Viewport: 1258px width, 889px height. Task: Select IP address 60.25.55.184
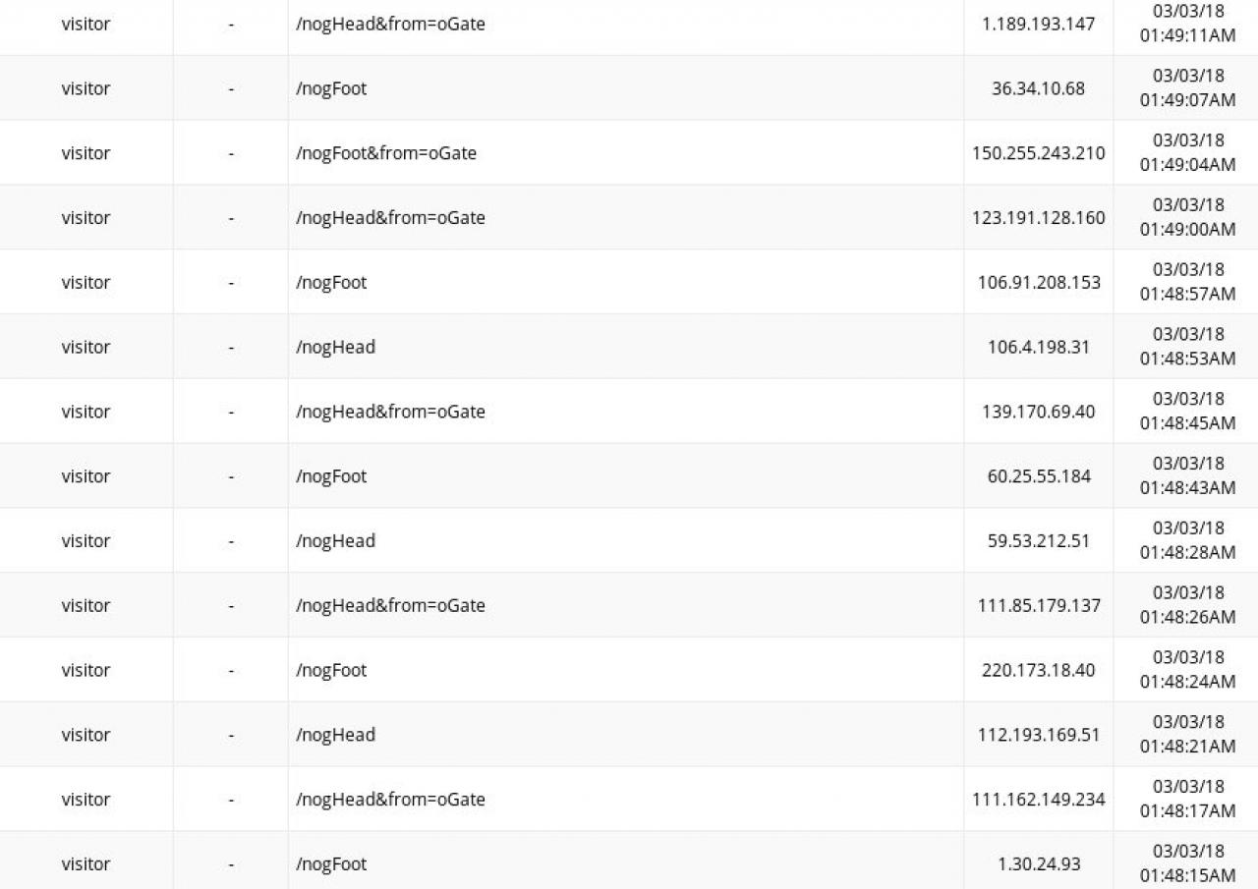[1038, 476]
